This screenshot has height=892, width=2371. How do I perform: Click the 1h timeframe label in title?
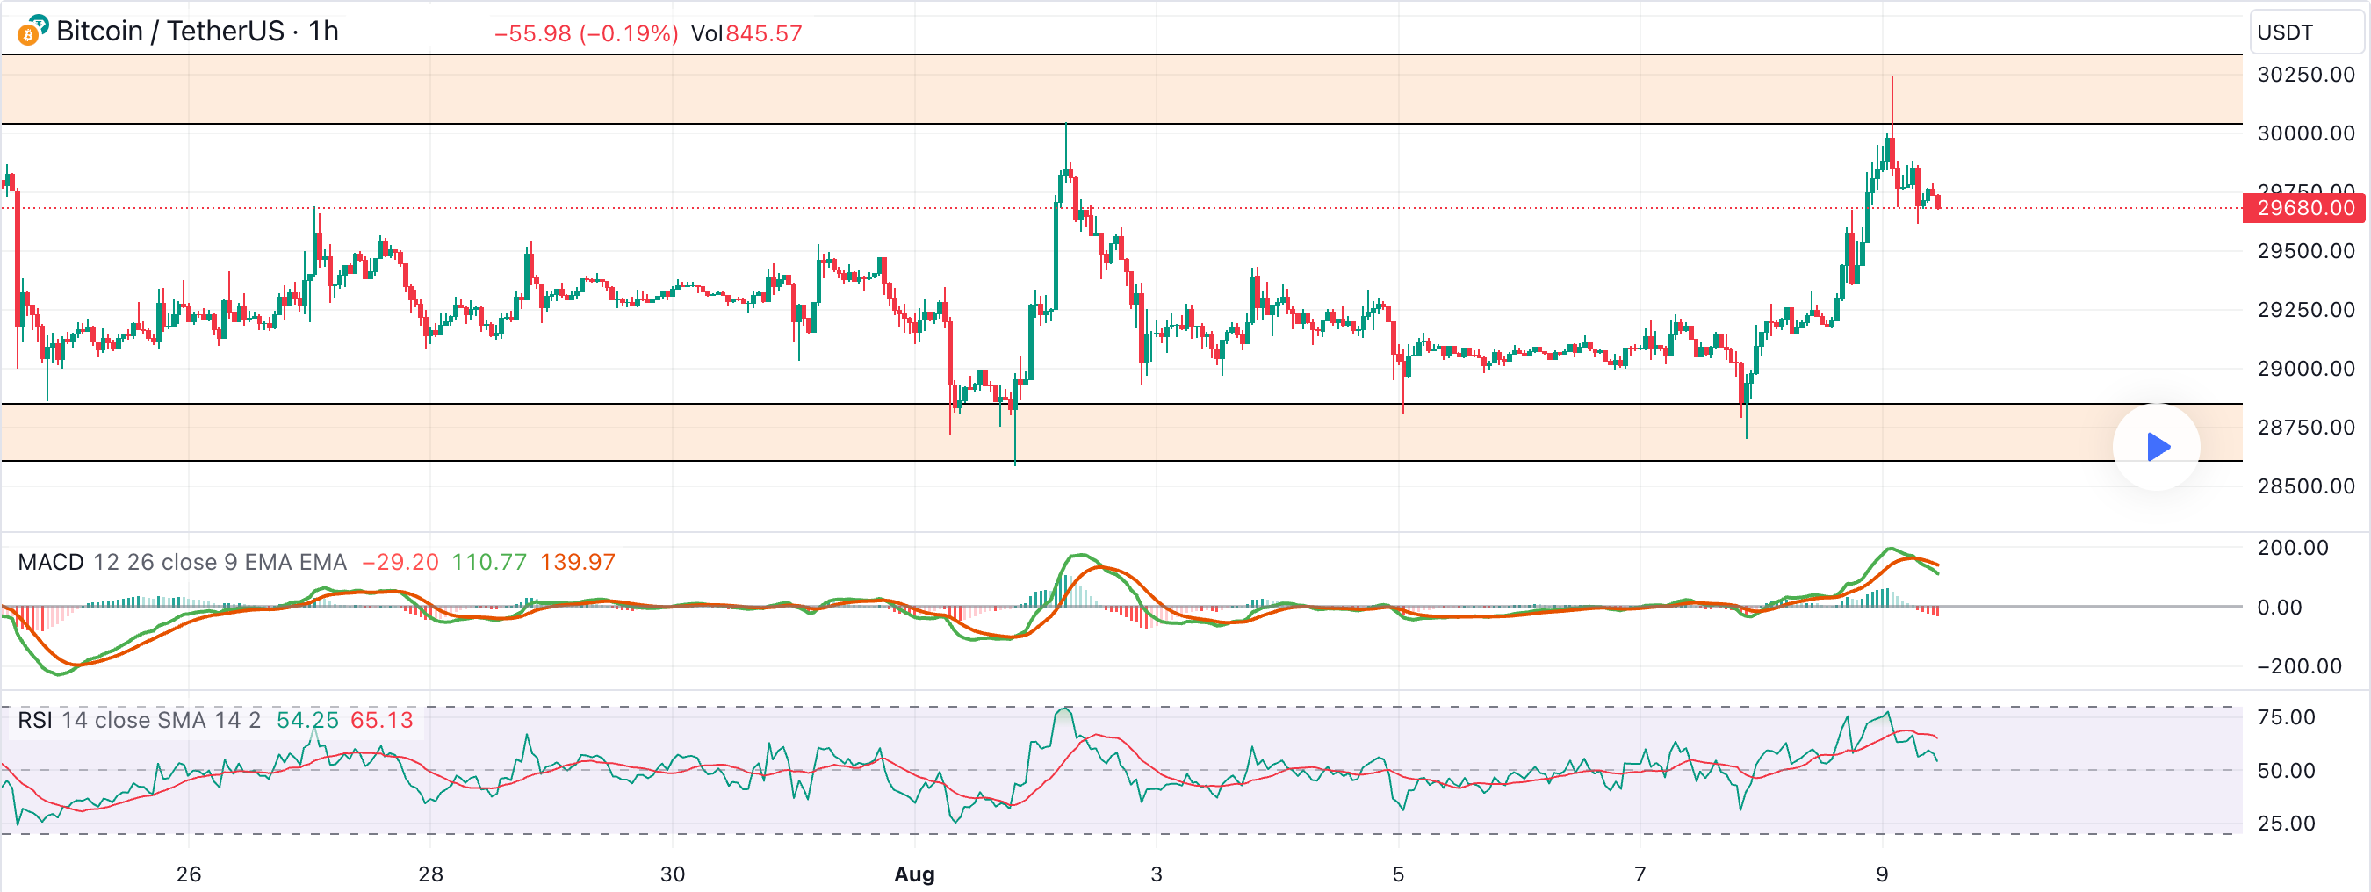[323, 32]
